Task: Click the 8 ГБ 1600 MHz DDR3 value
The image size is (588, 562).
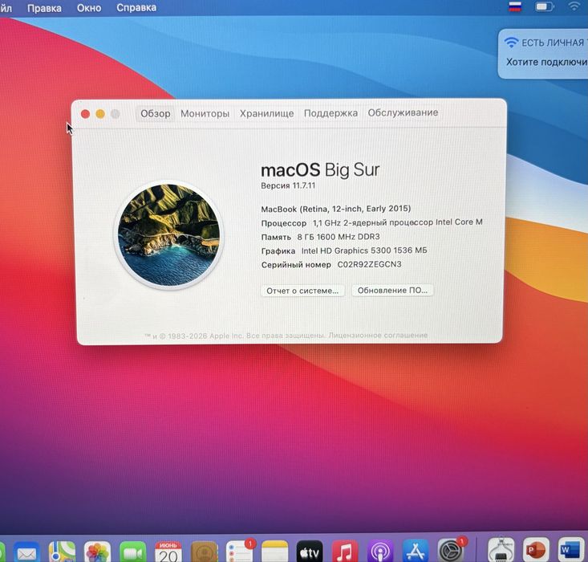Action: 339,237
